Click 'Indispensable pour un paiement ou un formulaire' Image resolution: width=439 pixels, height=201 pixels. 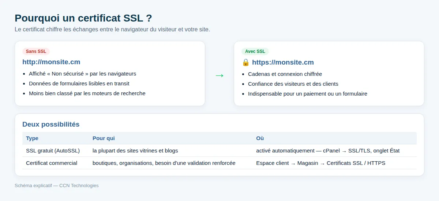308,94
